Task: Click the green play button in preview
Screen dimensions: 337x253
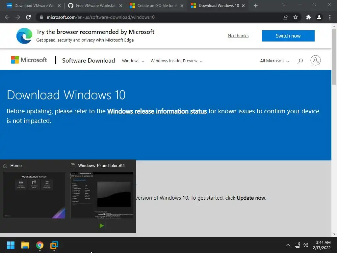Action: [102, 226]
